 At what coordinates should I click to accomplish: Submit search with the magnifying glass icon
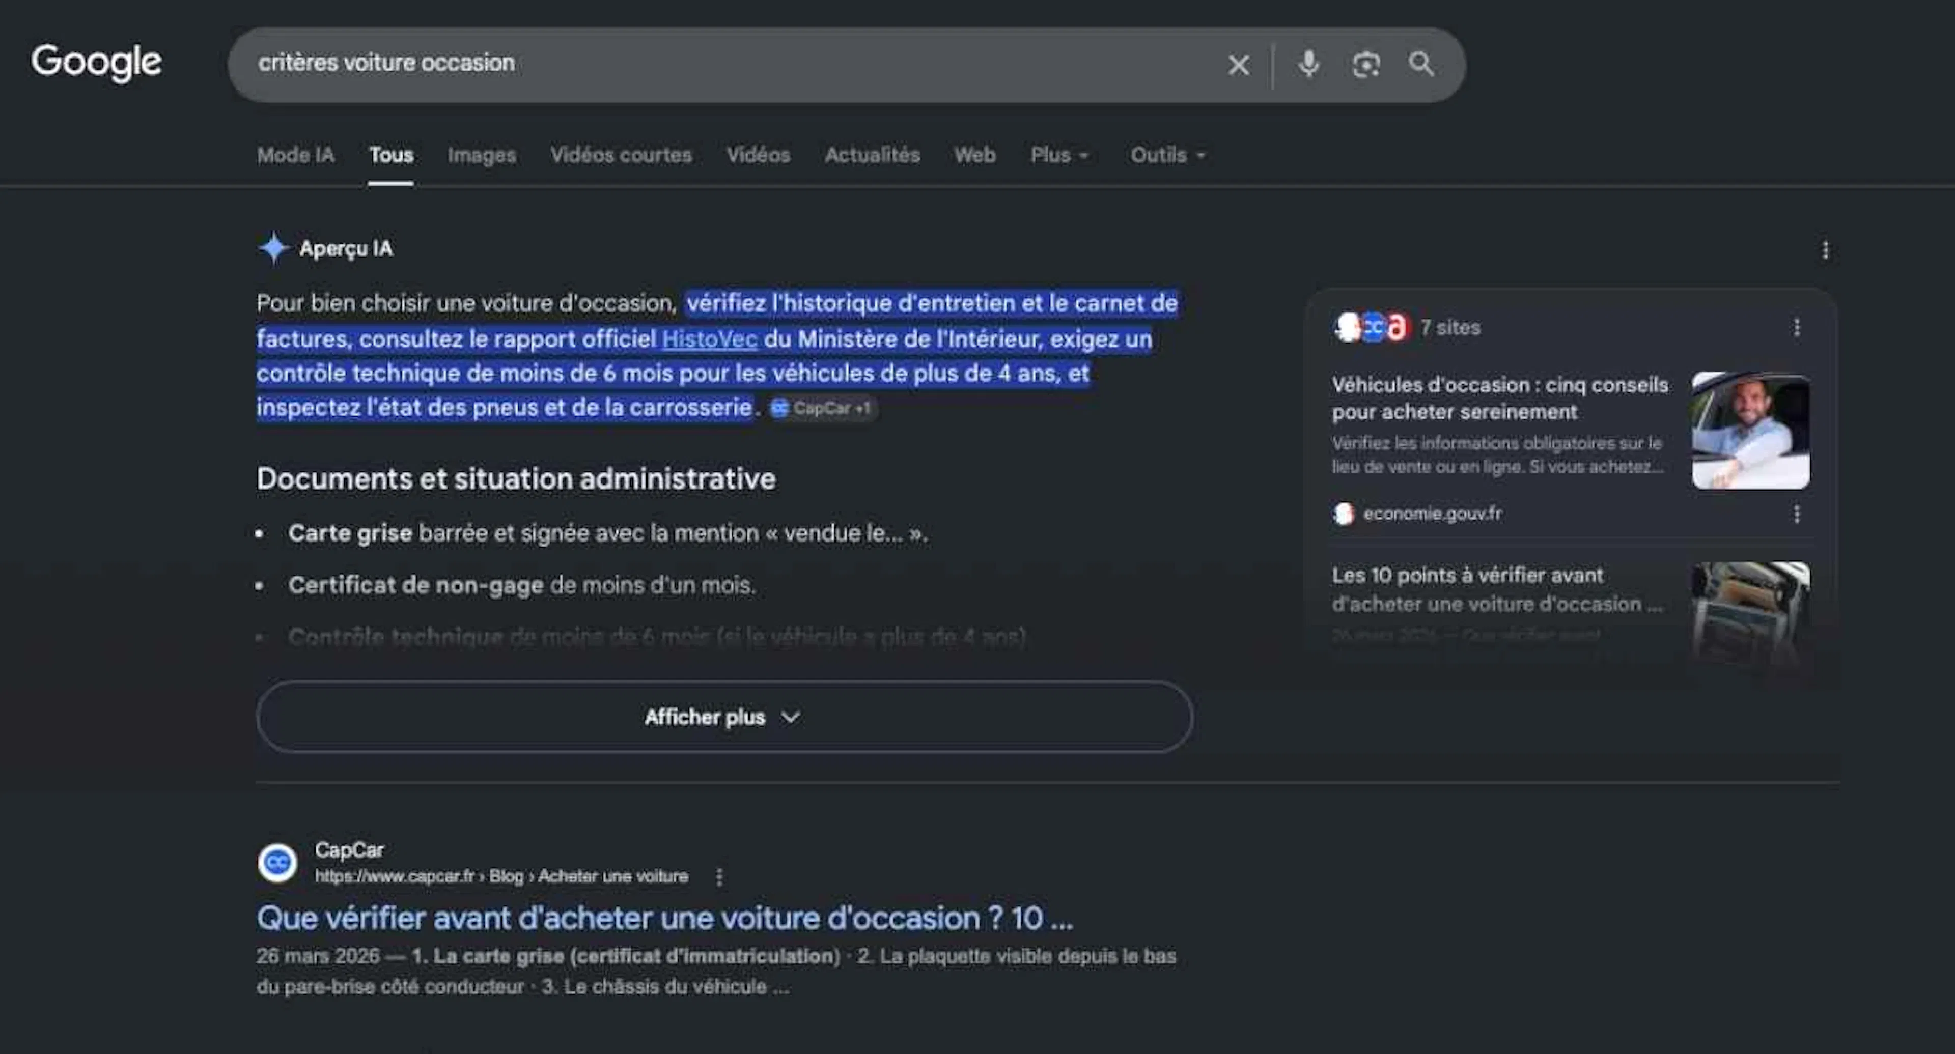[x=1421, y=65]
